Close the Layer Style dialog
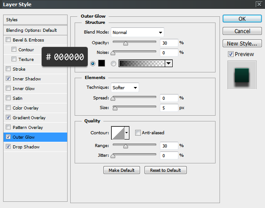265x208 pixels. point(258,4)
